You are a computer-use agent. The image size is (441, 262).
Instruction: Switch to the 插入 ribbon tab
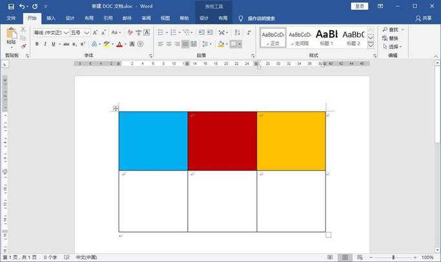(51, 18)
